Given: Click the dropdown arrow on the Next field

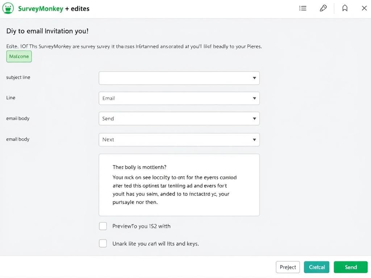Looking at the screenshot, I should [x=254, y=139].
